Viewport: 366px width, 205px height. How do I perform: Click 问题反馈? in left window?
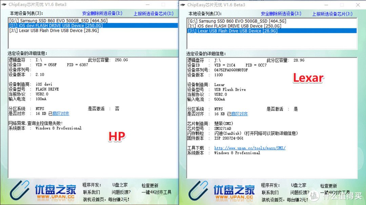point(121,192)
